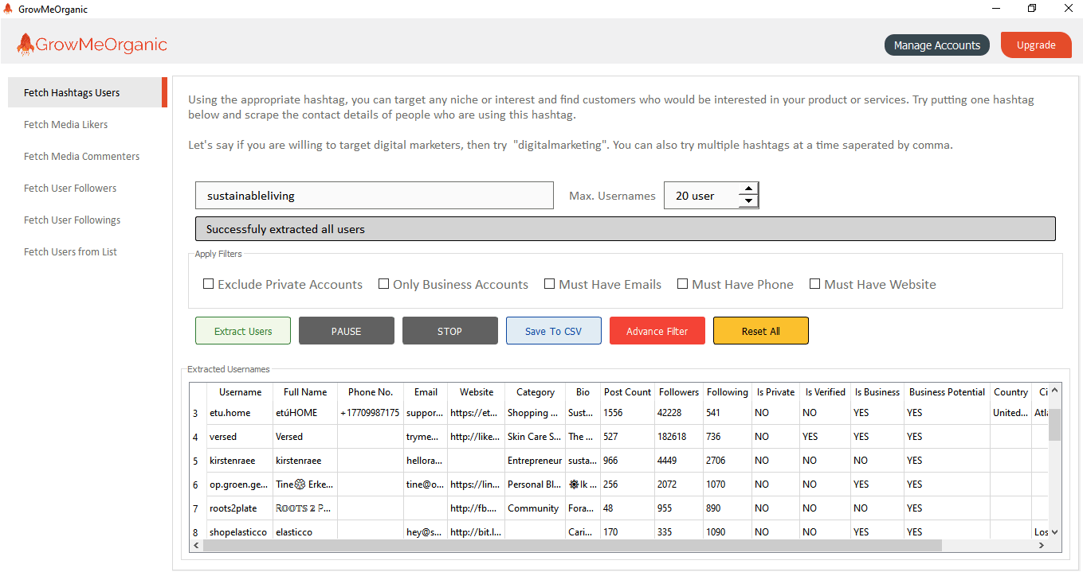Viewport: 1083px width, 576px height.
Task: Click the table's vertical scrollbar up arrow
Action: point(1054,391)
